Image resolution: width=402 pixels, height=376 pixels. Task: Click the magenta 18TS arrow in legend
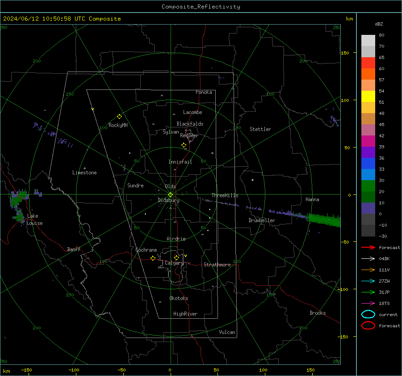pos(368,304)
